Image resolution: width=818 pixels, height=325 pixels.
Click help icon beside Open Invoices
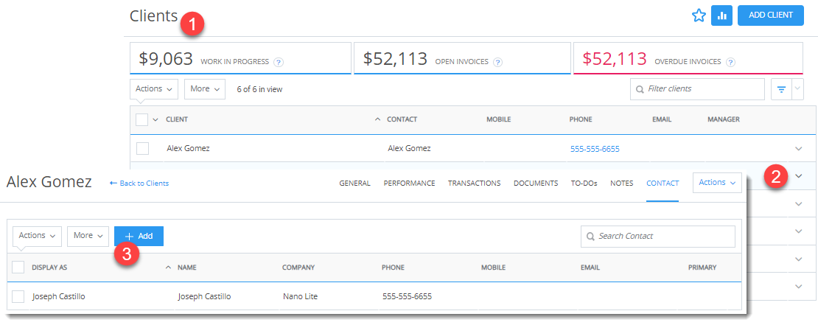pos(497,62)
